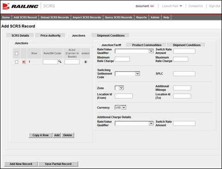Screen dimensions: 222x169
Task: Click the Contact Us link
Action: (x=196, y=6)
